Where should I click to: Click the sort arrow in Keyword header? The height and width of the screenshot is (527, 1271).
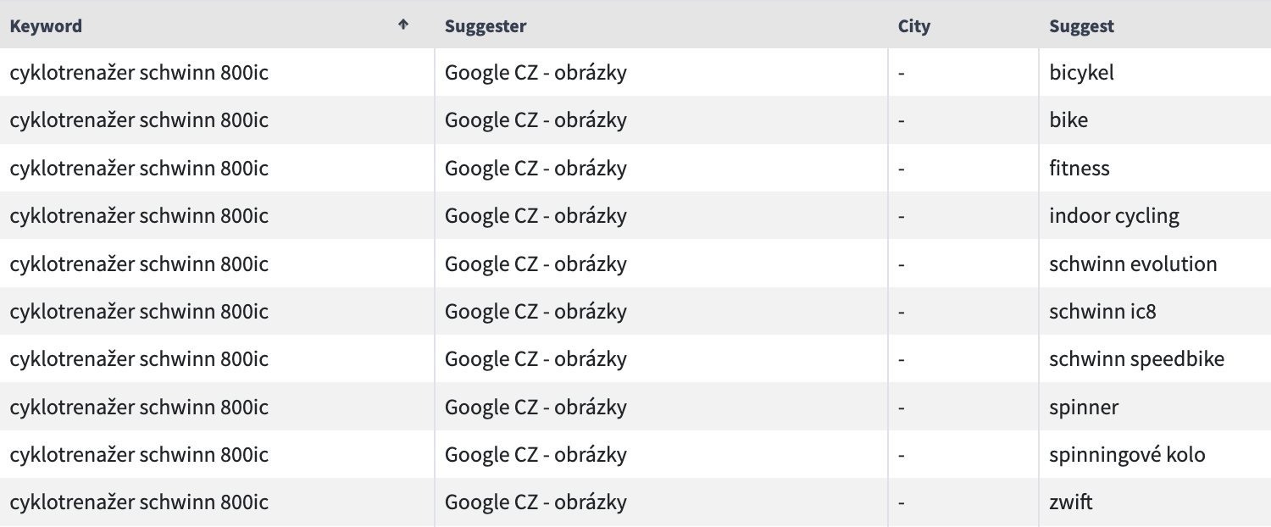point(403,25)
